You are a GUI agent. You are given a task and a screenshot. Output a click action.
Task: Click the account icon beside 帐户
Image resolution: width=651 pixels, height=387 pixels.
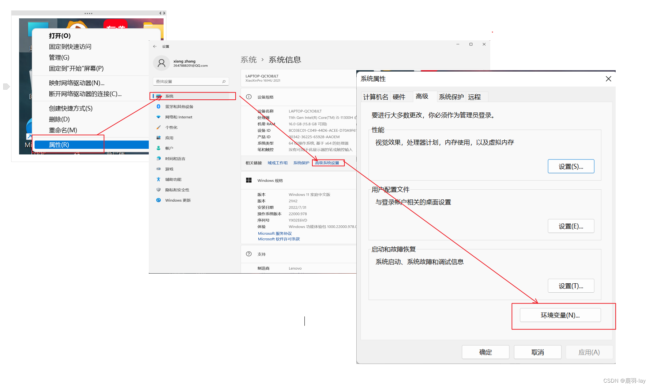pos(158,148)
